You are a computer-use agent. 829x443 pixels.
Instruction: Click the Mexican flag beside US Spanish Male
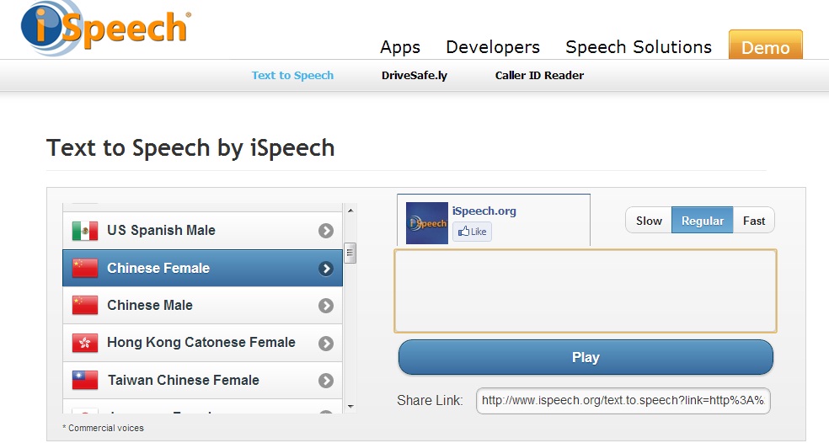(x=85, y=231)
